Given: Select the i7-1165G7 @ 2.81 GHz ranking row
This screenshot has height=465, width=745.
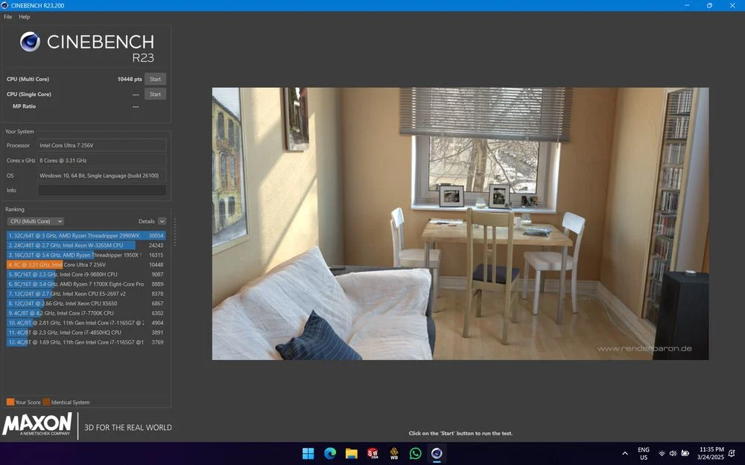Looking at the screenshot, I should point(86,323).
